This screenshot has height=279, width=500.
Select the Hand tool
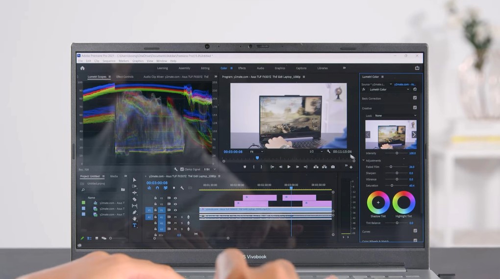click(x=134, y=218)
